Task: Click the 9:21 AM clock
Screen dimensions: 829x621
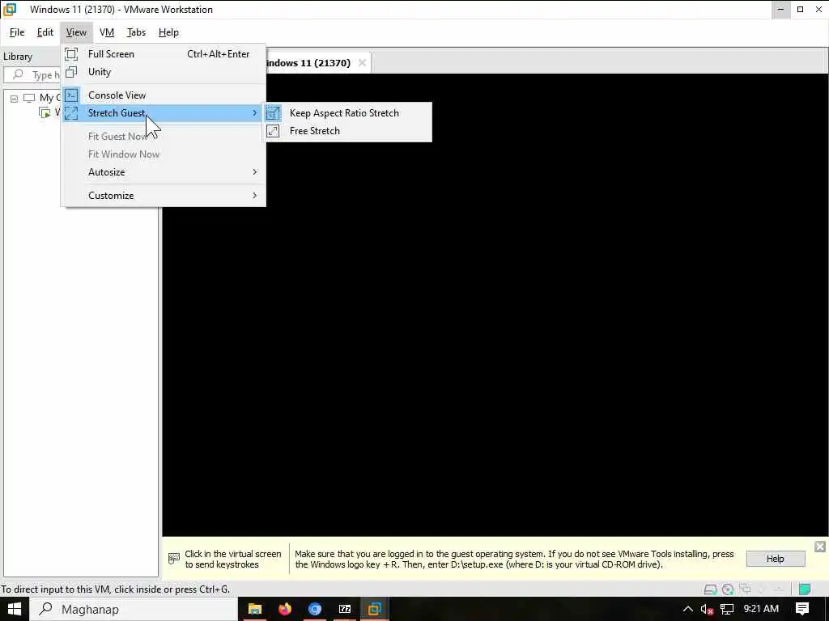Action: coord(761,609)
